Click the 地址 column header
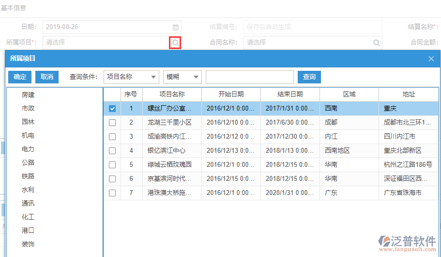441x257 pixels. click(x=409, y=95)
